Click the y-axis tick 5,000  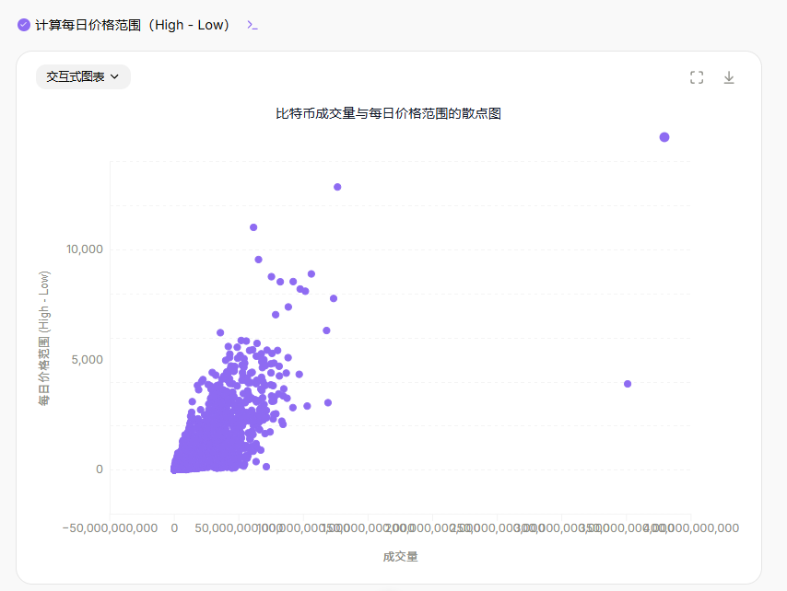pos(87,359)
